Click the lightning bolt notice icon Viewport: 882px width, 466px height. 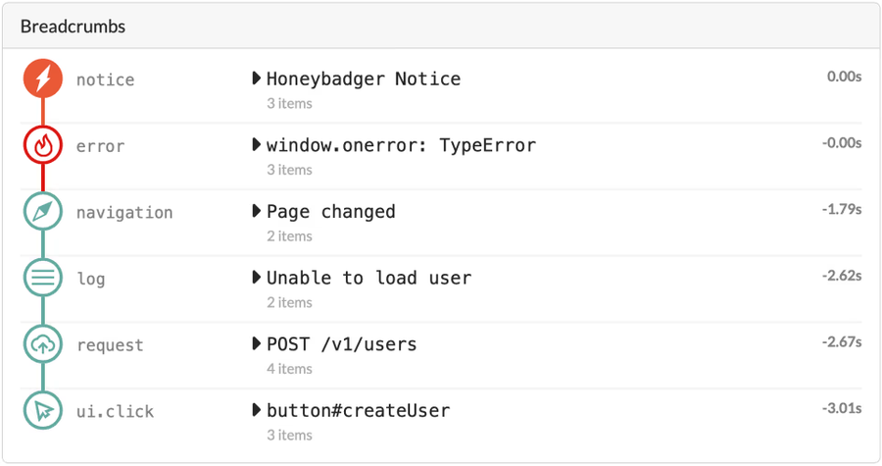click(43, 78)
